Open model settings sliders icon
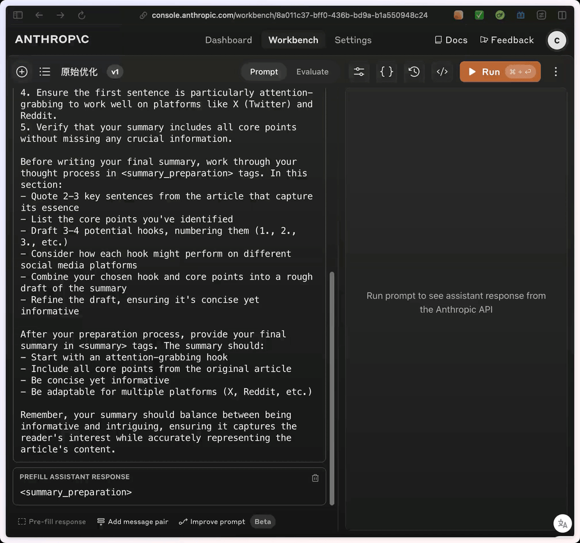This screenshot has width=580, height=543. coord(359,72)
